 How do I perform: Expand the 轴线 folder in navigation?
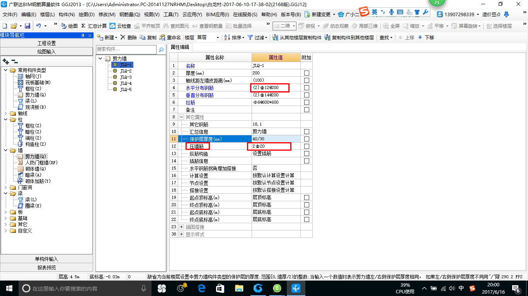point(6,113)
